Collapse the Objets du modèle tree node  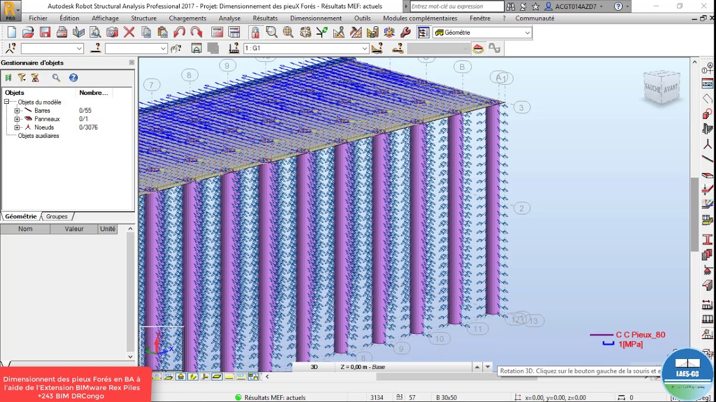coord(7,102)
